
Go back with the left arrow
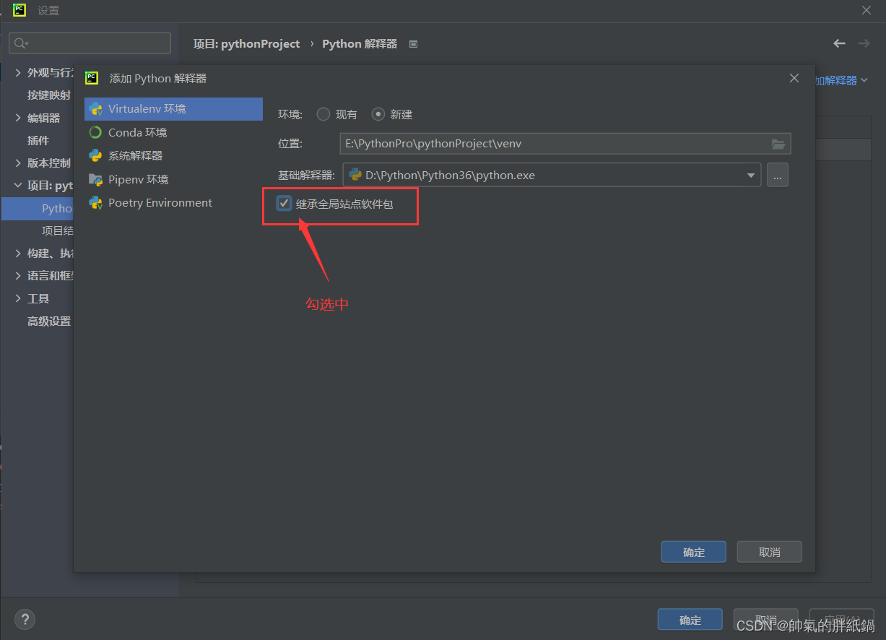839,43
